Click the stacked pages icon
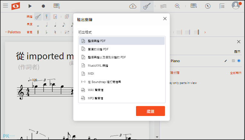This screenshot has width=245, height=140. pos(67,17)
